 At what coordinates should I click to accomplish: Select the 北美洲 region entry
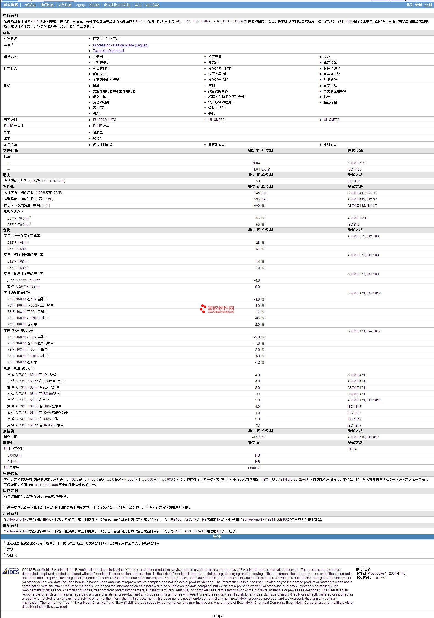pyautogui.click(x=98, y=57)
